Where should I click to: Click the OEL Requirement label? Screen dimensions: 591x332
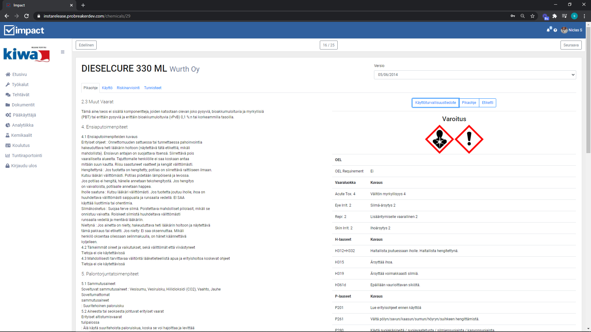tap(349, 171)
